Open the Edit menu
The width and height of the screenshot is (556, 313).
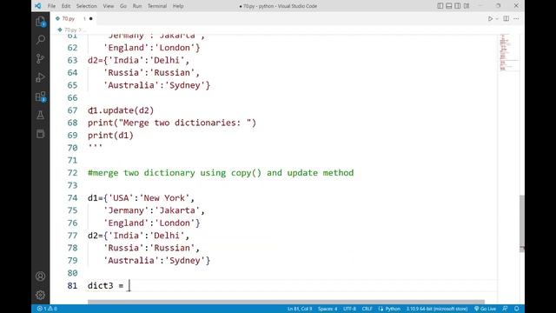66,6
